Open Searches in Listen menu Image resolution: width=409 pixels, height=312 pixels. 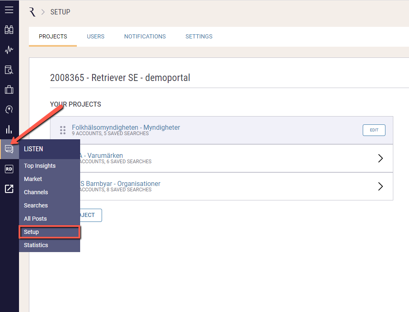click(50, 205)
